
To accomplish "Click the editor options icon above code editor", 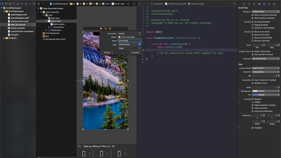I will pos(234,4).
